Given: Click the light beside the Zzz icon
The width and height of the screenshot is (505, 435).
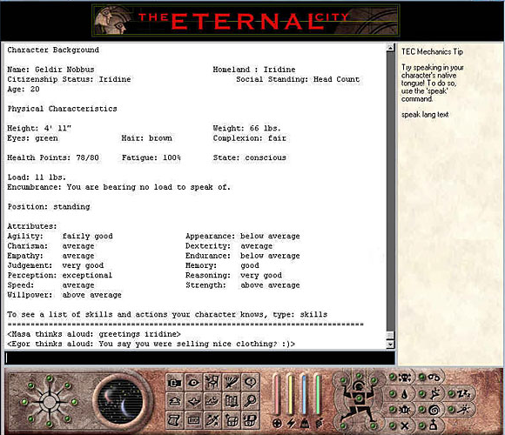Looking at the screenshot, I should tap(452, 393).
